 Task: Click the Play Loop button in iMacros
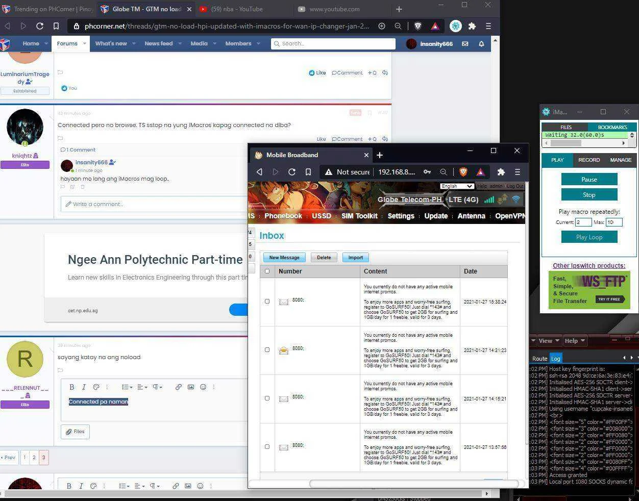[x=589, y=237]
